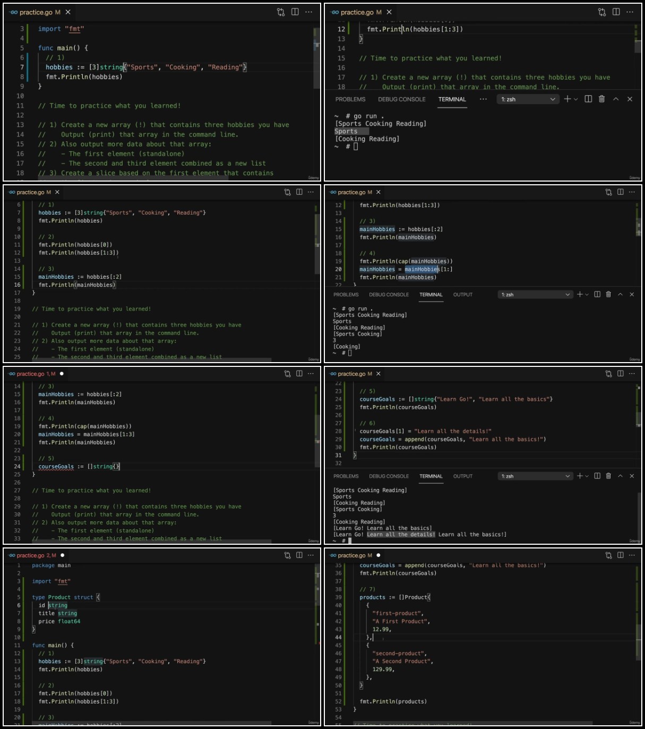The image size is (645, 729).
Task: Close practice.go tab in editor starting at line 3
Action: point(68,12)
